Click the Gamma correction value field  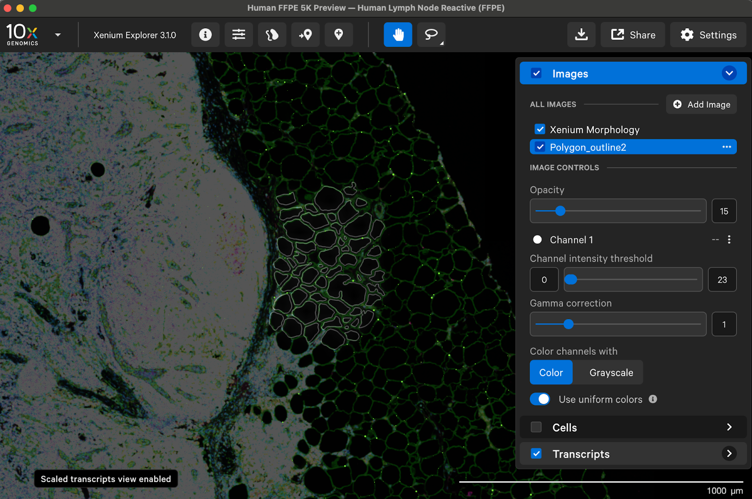tap(724, 324)
